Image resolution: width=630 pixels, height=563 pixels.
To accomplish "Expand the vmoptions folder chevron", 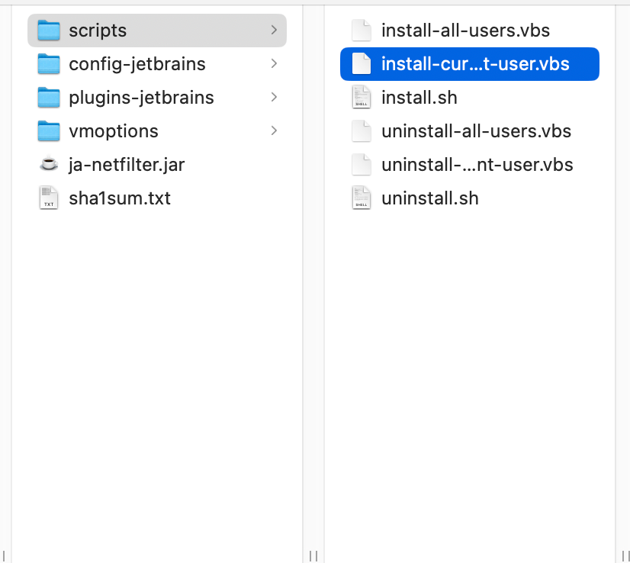I will [x=274, y=131].
